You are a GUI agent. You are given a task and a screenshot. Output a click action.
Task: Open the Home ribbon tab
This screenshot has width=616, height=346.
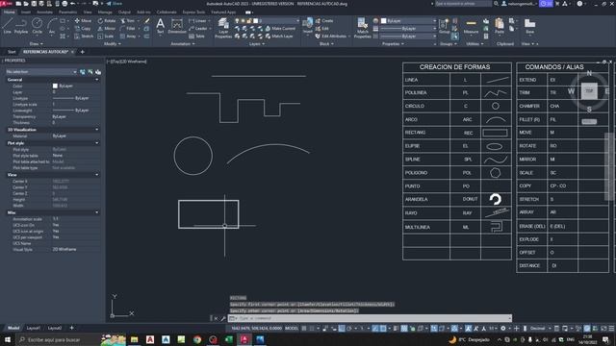pyautogui.click(x=9, y=12)
